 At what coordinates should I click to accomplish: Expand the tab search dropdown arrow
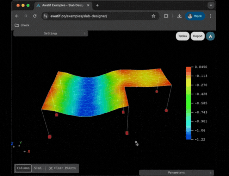click(211, 5)
